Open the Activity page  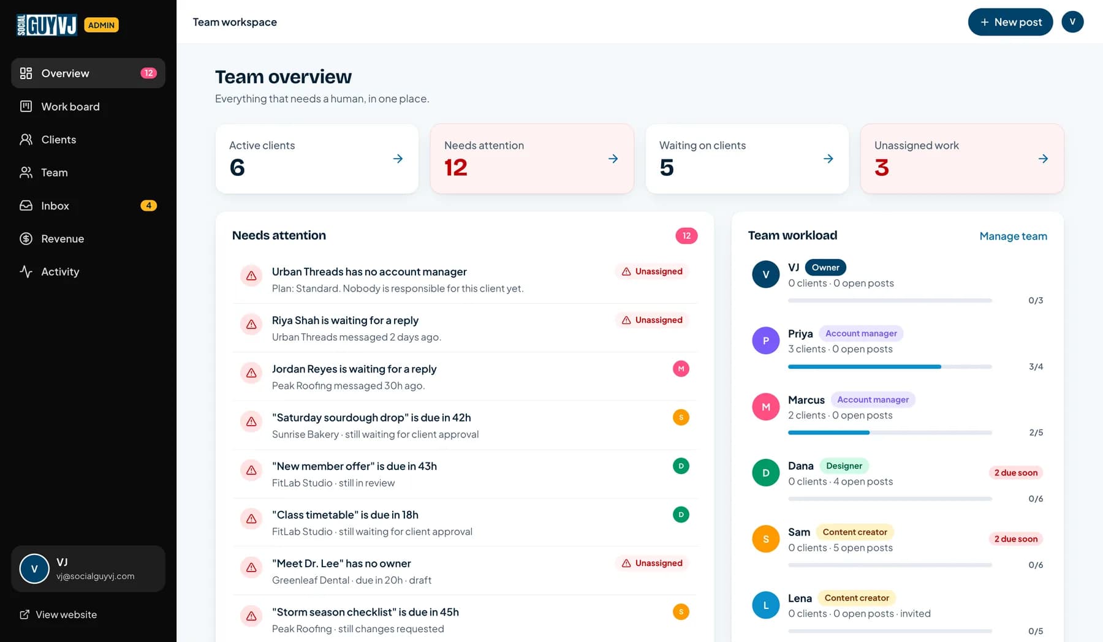point(88,271)
